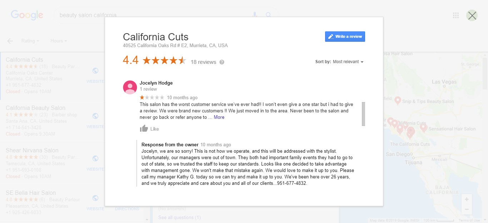Expand the Rating filter dropdown
Screen dimensions: 488x223
click(30, 41)
